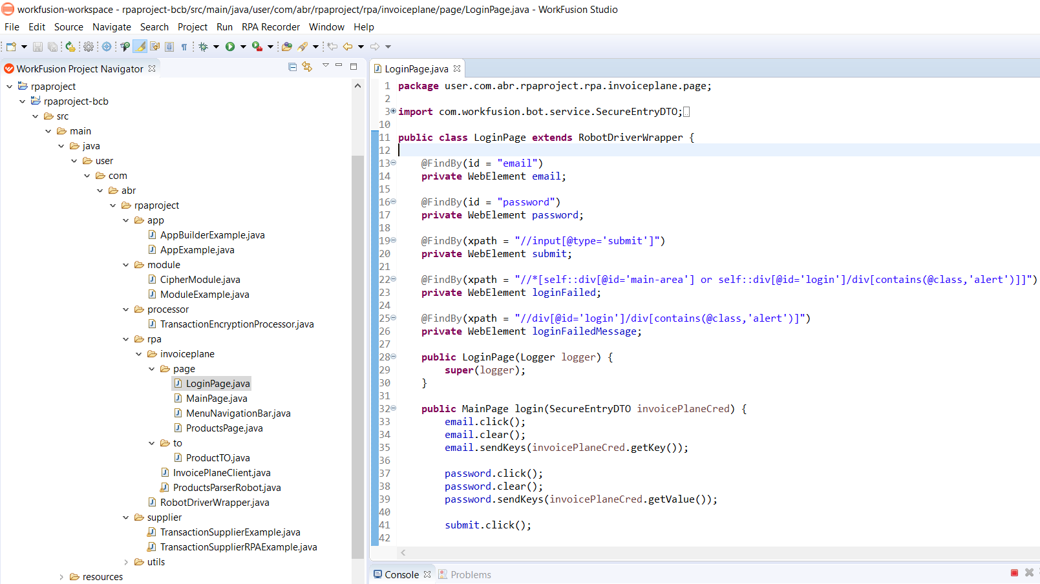
Task: Toggle the word wrap toolbar icon
Action: point(154,47)
